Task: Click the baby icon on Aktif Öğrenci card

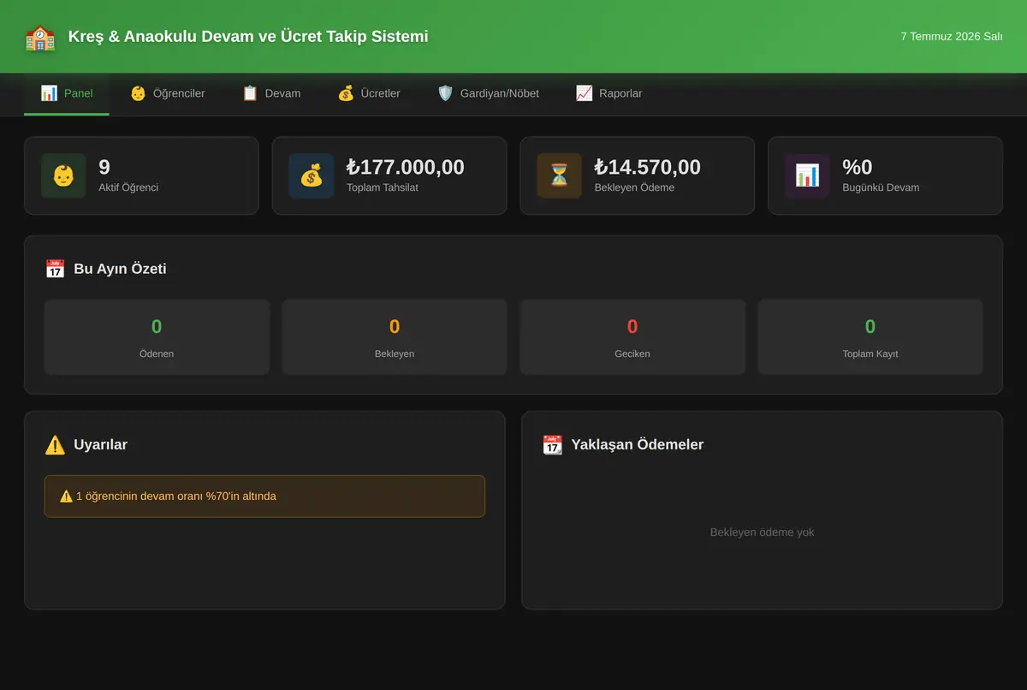Action: [x=63, y=175]
